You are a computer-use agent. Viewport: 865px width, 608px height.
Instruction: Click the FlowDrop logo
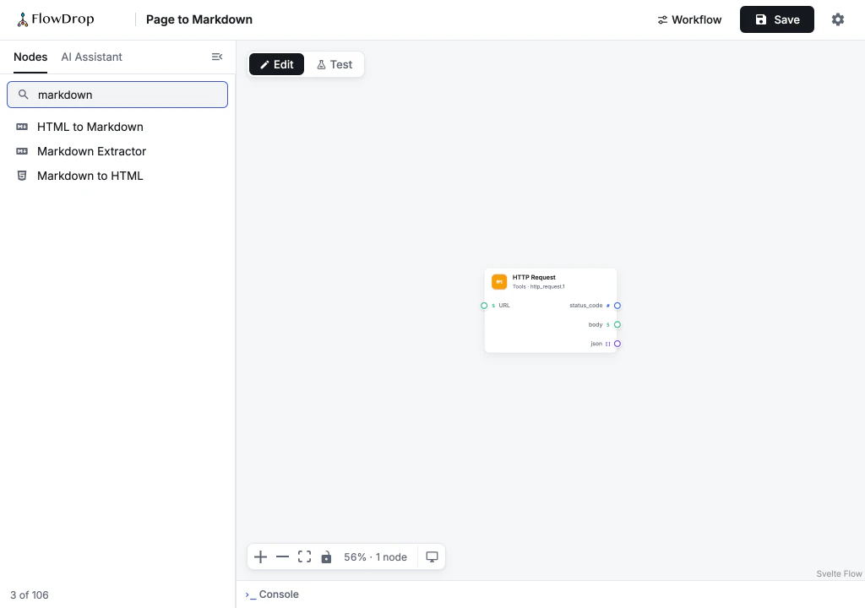[x=55, y=19]
